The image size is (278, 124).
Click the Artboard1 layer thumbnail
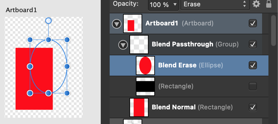click(133, 23)
